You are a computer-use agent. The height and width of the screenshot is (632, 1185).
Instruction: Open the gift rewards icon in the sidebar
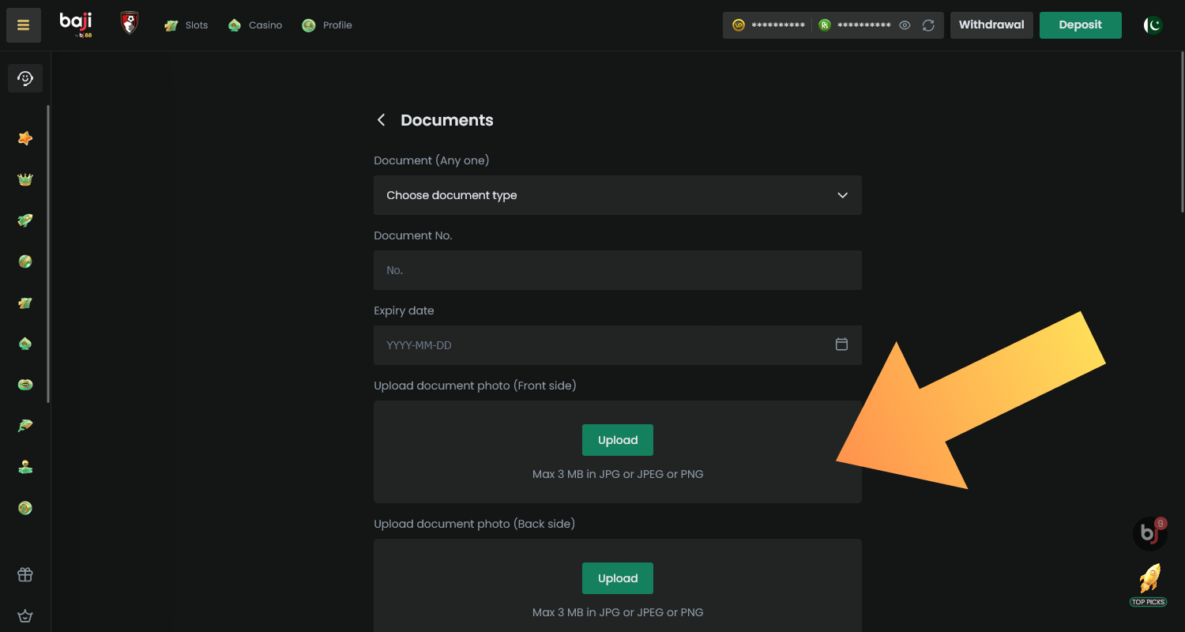click(x=24, y=574)
